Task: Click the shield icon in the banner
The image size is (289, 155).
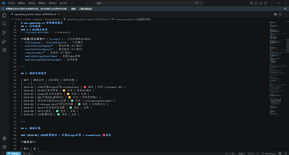Action: (3, 9)
